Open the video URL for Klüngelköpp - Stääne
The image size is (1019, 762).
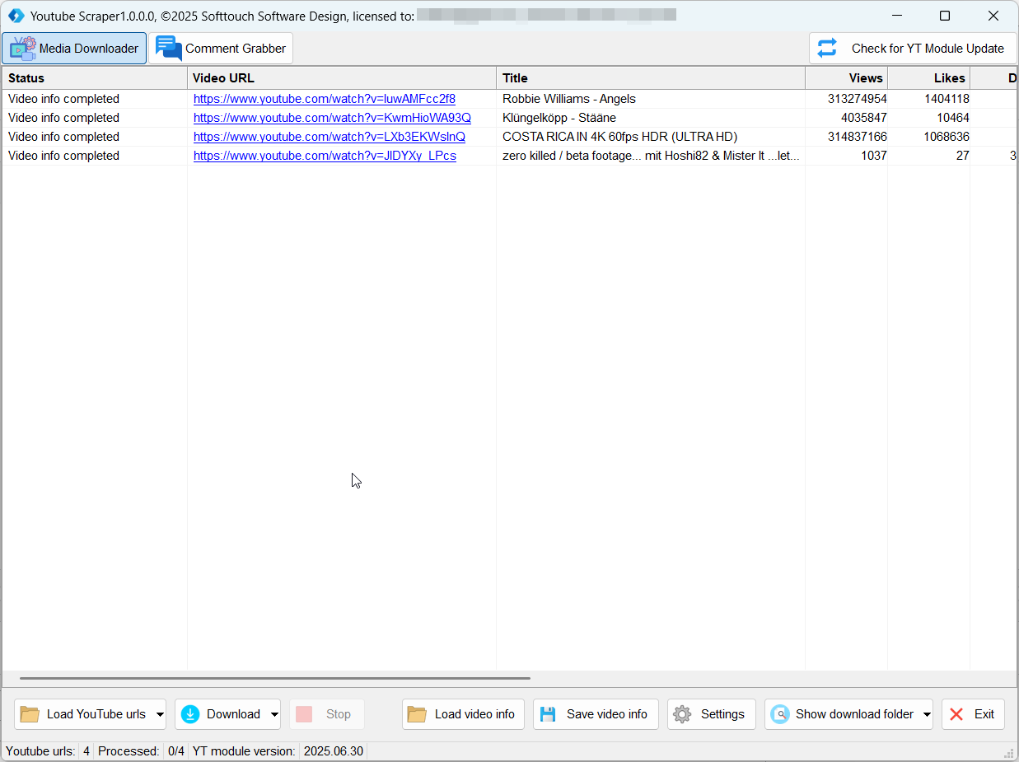pos(332,118)
